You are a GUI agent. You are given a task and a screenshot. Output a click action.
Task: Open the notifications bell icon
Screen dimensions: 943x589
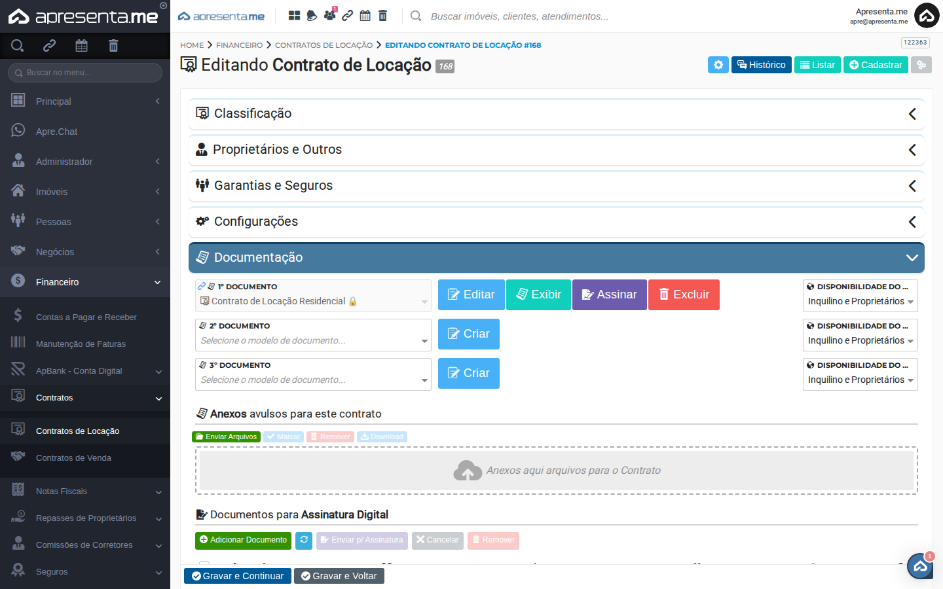tap(310, 14)
